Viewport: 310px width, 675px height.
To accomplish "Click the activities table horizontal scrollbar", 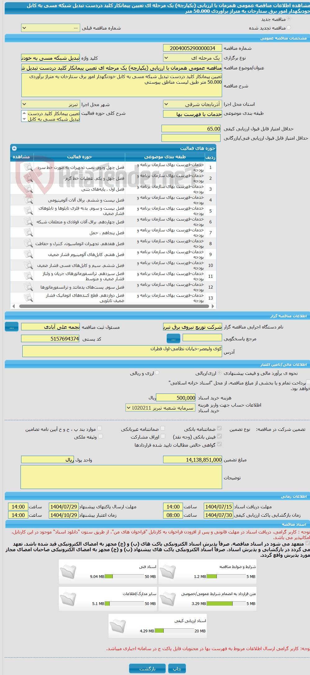I will [x=114, y=306].
